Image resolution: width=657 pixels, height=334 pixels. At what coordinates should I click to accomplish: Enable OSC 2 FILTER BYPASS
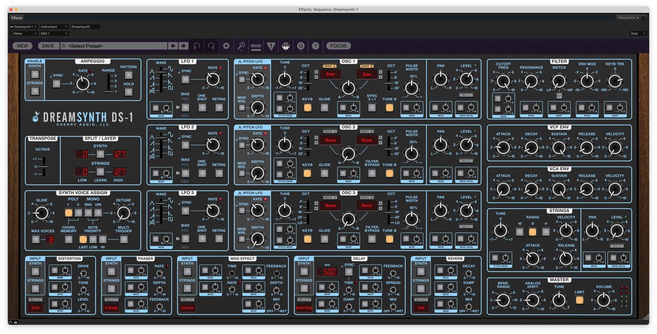pos(372,173)
